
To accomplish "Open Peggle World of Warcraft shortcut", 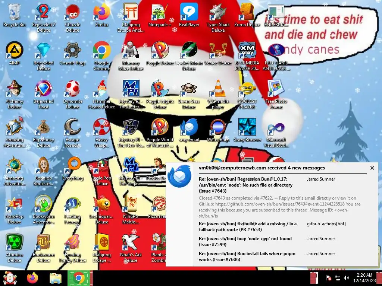I will click(160, 133).
